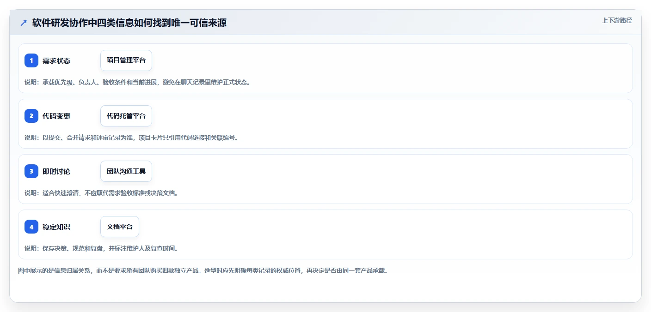Click the description starting 以提交、合并请求
Viewport: 651px width, 312px height.
coord(131,138)
